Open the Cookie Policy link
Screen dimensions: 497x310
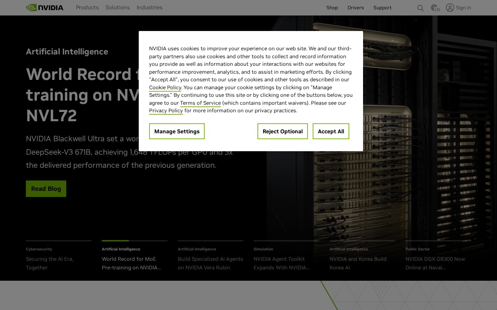pos(165,87)
